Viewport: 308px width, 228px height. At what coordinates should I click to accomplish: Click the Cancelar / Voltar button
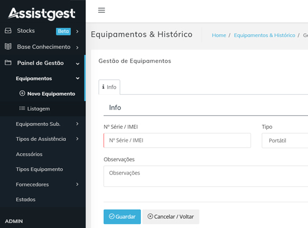[171, 217]
